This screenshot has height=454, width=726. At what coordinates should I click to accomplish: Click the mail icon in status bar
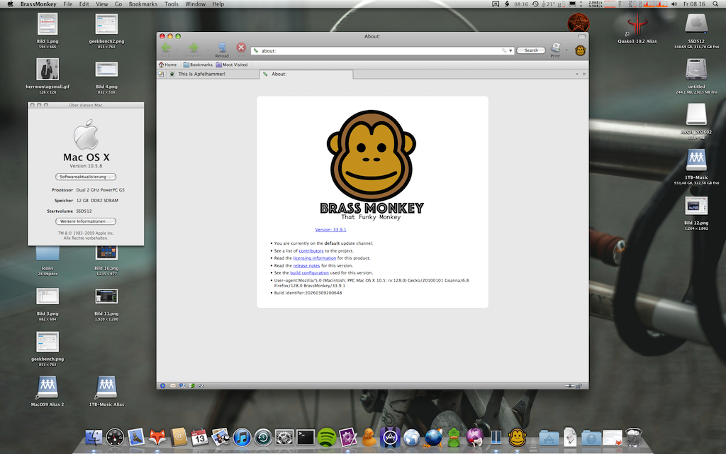coord(172,385)
